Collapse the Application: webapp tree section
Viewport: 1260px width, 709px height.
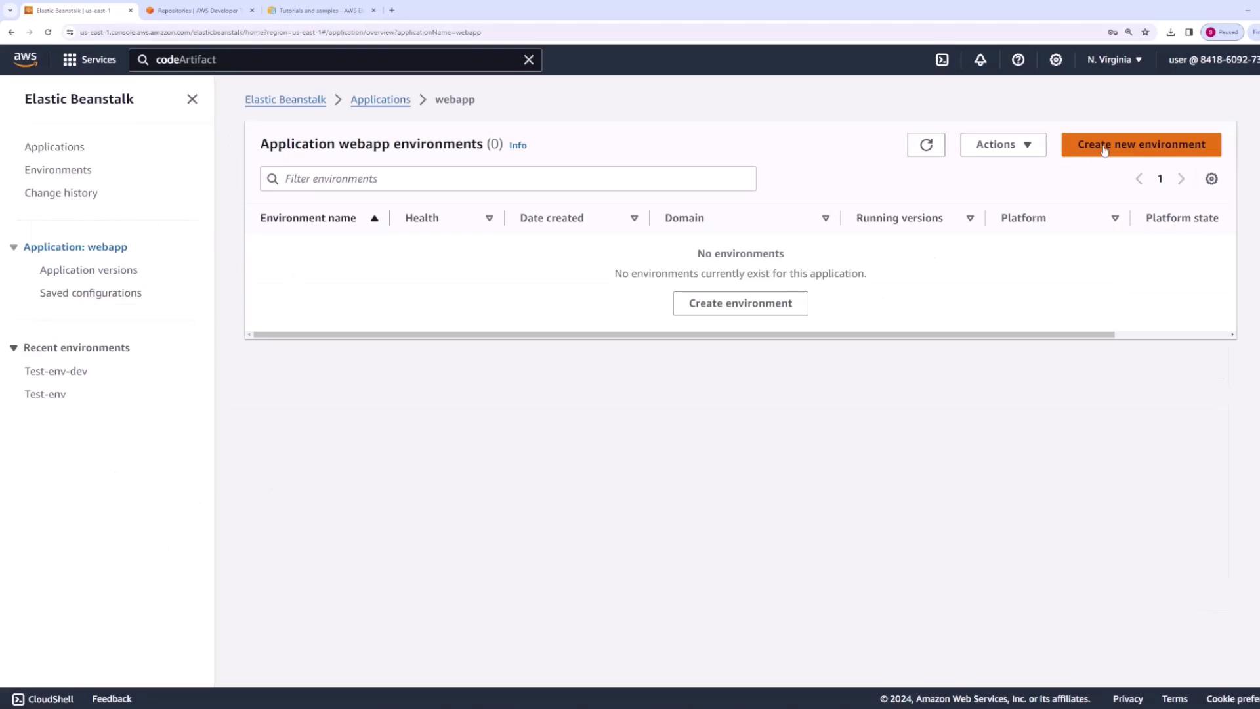(14, 247)
